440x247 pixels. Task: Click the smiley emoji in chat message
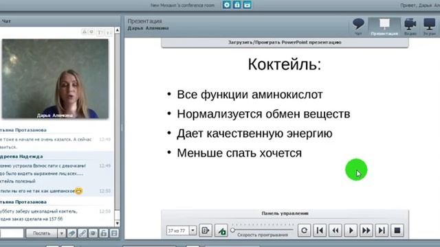tap(79, 191)
